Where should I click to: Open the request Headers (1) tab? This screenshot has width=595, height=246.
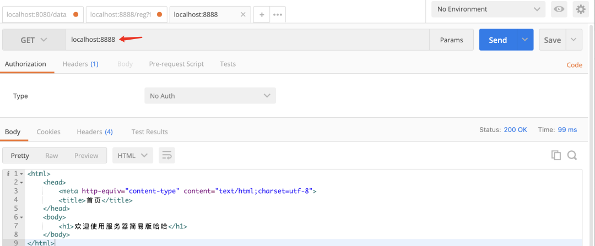pos(80,64)
